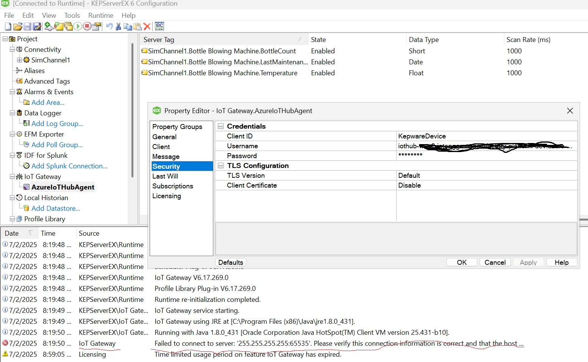
Task: Click the Alarms & Events bell icon
Action: click(19, 92)
